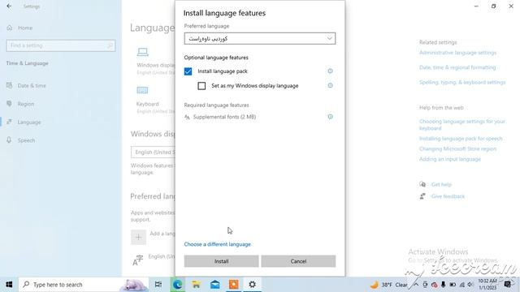Image resolution: width=520 pixels, height=292 pixels.
Task: Launch Microsoft Edge from taskbar
Action: click(177, 285)
